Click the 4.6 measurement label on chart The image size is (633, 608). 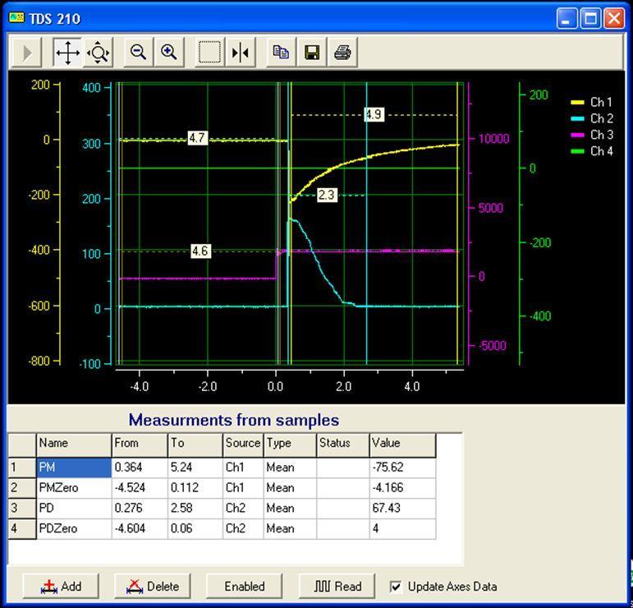click(200, 251)
